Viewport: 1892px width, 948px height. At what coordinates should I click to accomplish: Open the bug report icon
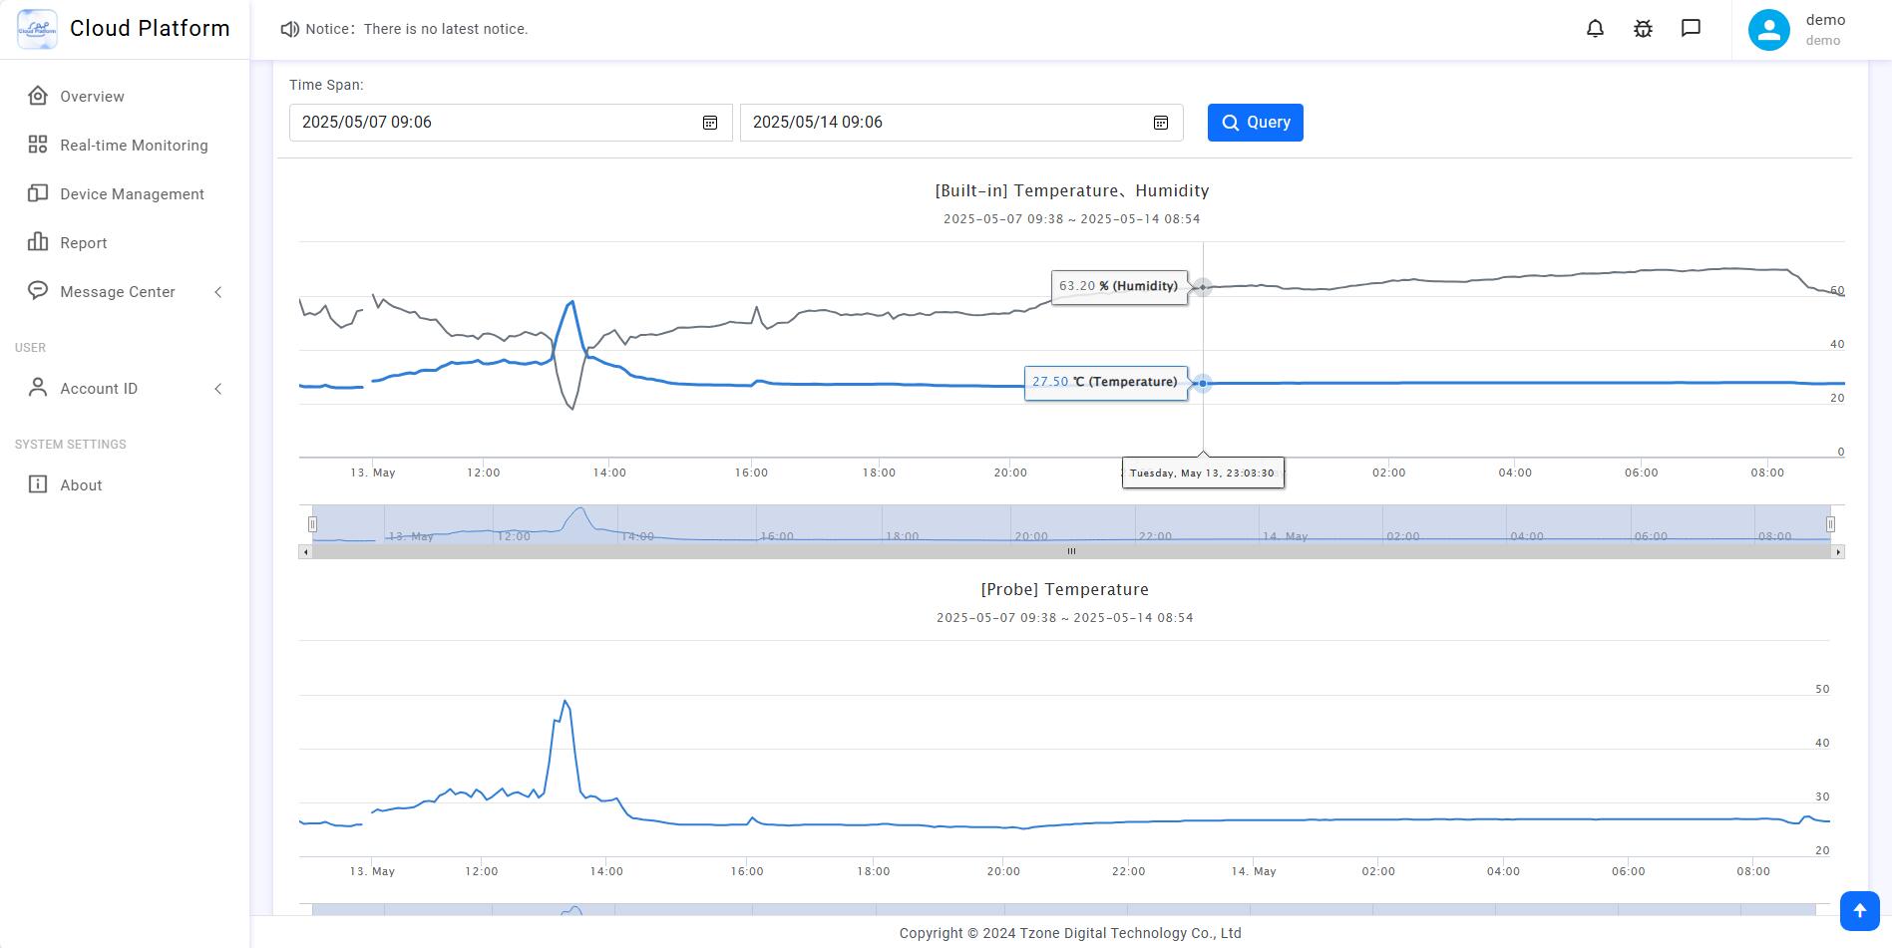1643,29
